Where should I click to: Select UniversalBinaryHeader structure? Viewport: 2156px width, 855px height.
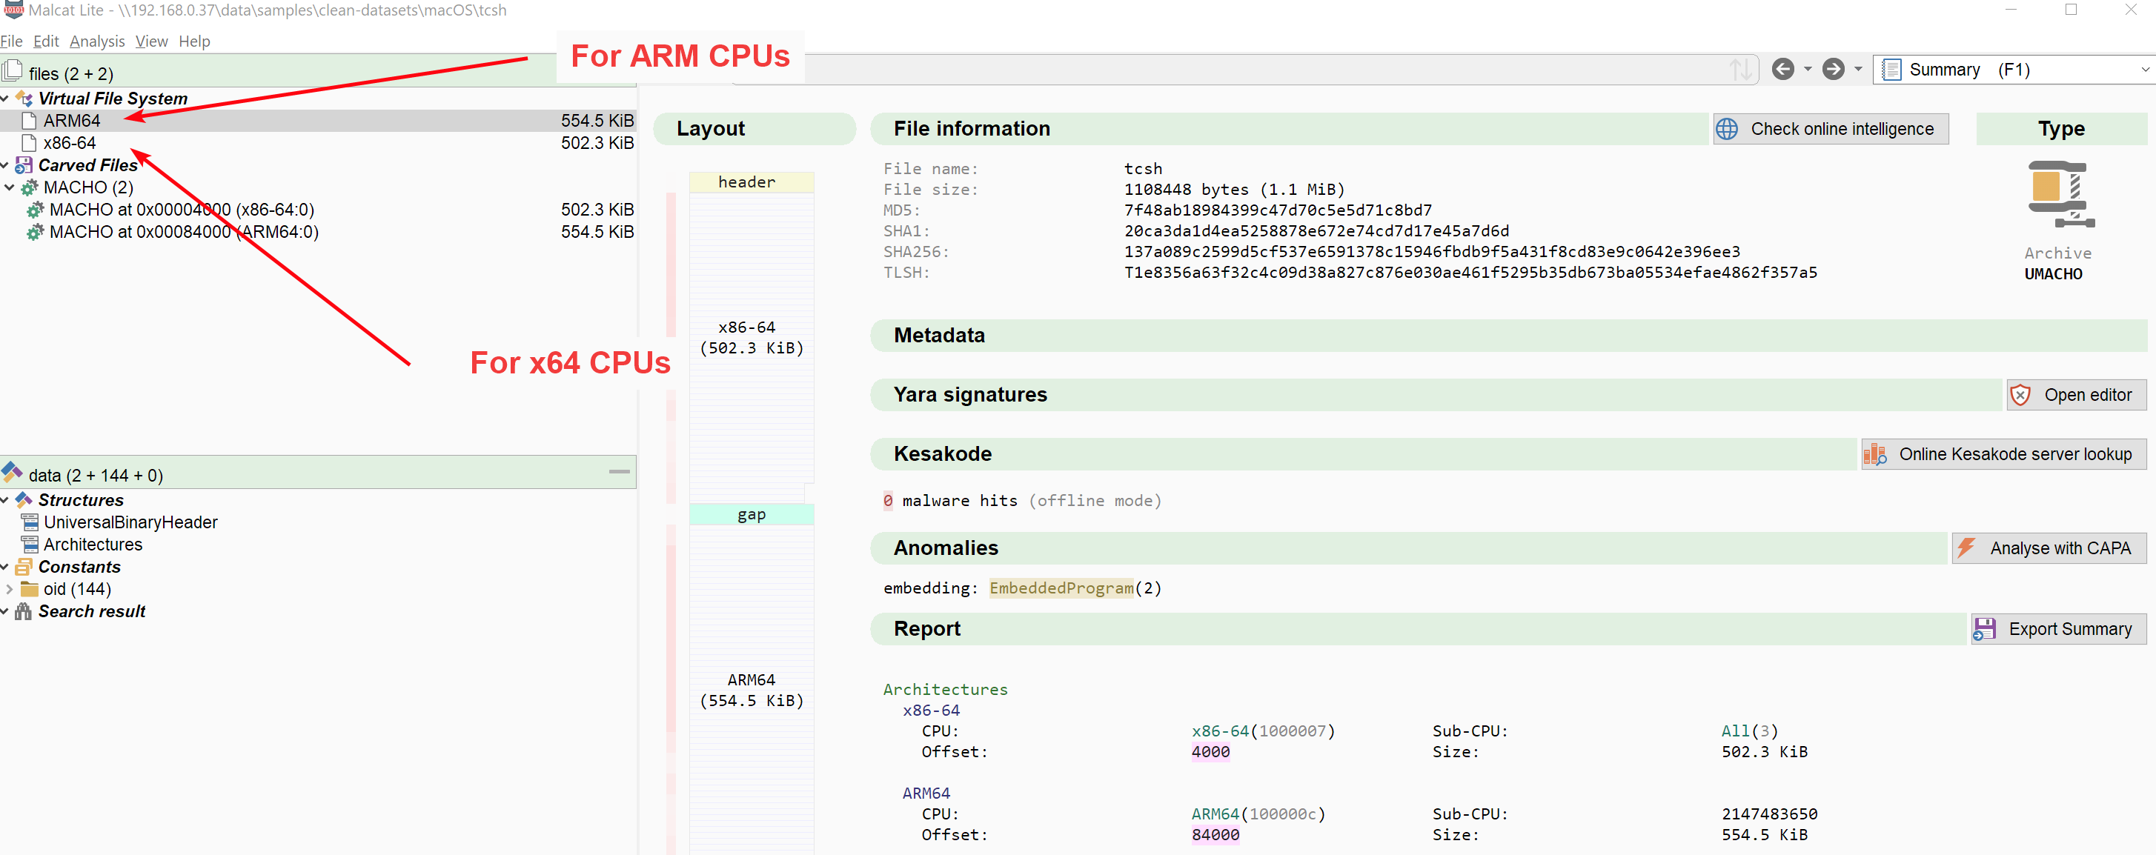pos(130,522)
